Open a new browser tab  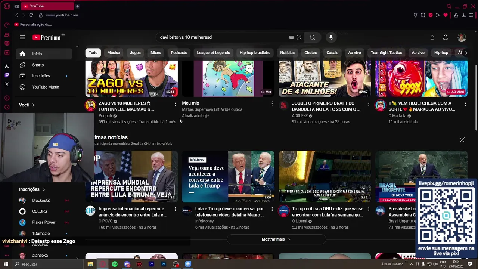(x=77, y=6)
